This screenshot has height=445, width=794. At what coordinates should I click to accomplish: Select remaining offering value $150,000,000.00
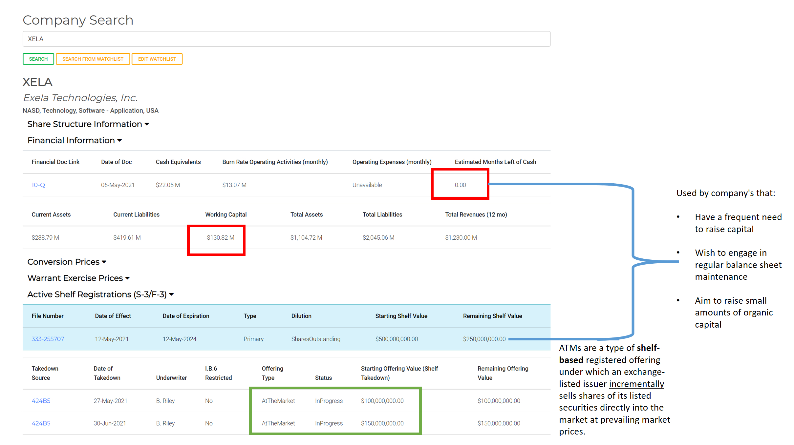[x=499, y=423]
